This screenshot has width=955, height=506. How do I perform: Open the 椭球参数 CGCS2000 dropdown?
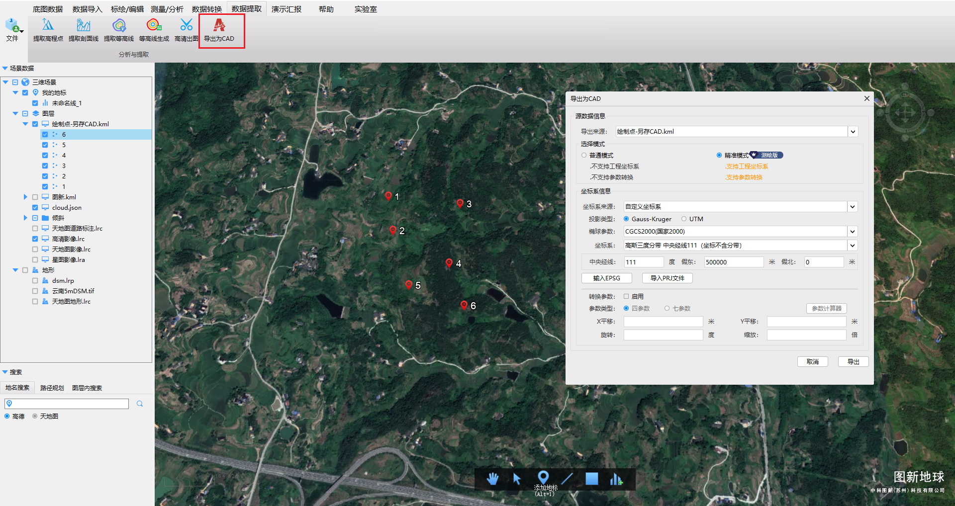point(853,232)
